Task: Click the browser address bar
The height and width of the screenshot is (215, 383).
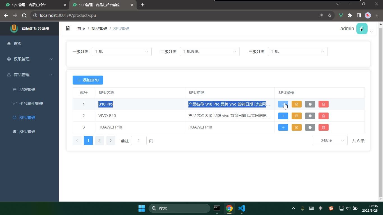Action: click(174, 15)
